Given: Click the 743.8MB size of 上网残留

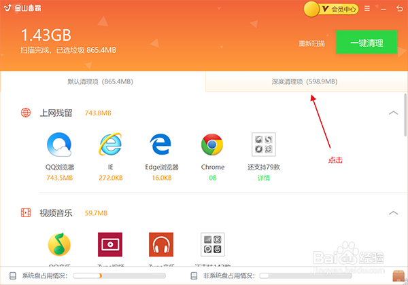Looking at the screenshot, I should coord(98,113).
